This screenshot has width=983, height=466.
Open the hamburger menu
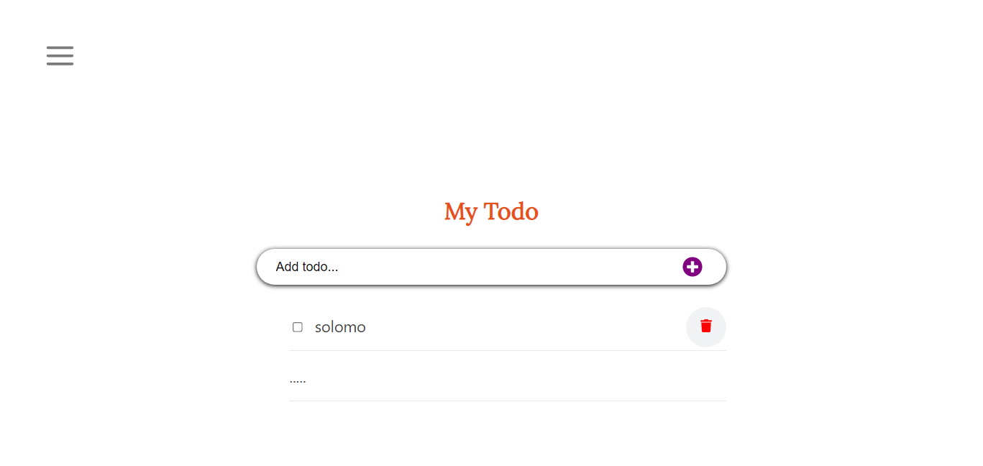60,55
